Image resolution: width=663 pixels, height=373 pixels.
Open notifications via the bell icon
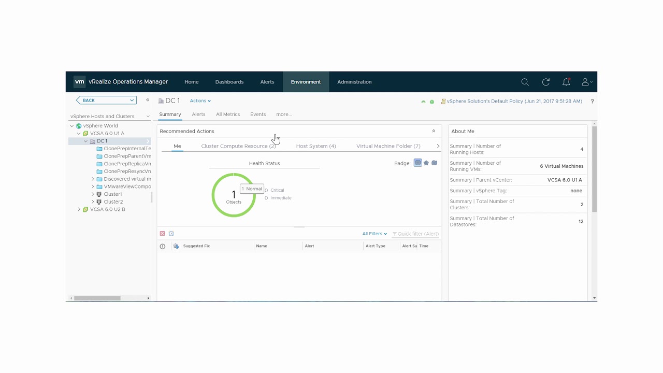[x=566, y=82]
